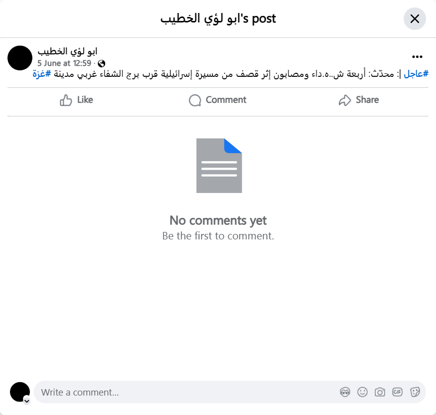The height and width of the screenshot is (415, 436).
Task: Open the #غزة hashtag link
Action: point(42,74)
